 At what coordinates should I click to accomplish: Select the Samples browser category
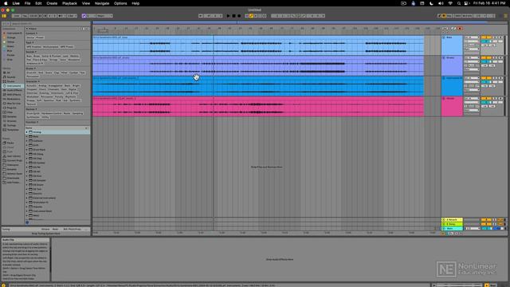point(12,116)
